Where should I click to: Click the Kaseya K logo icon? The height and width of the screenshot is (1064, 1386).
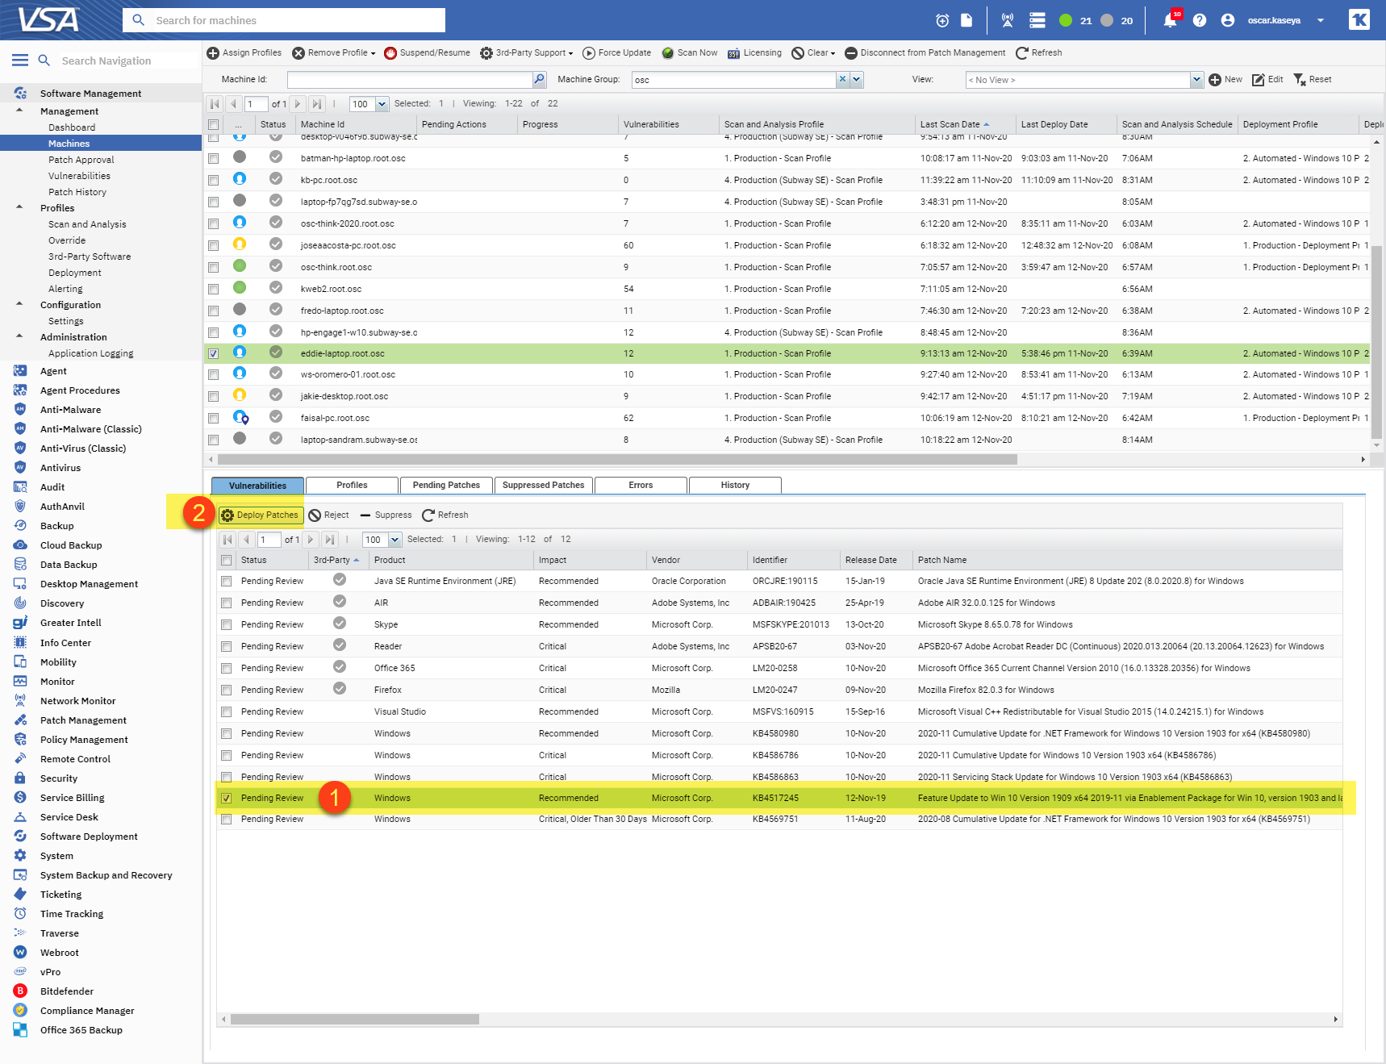click(1359, 19)
